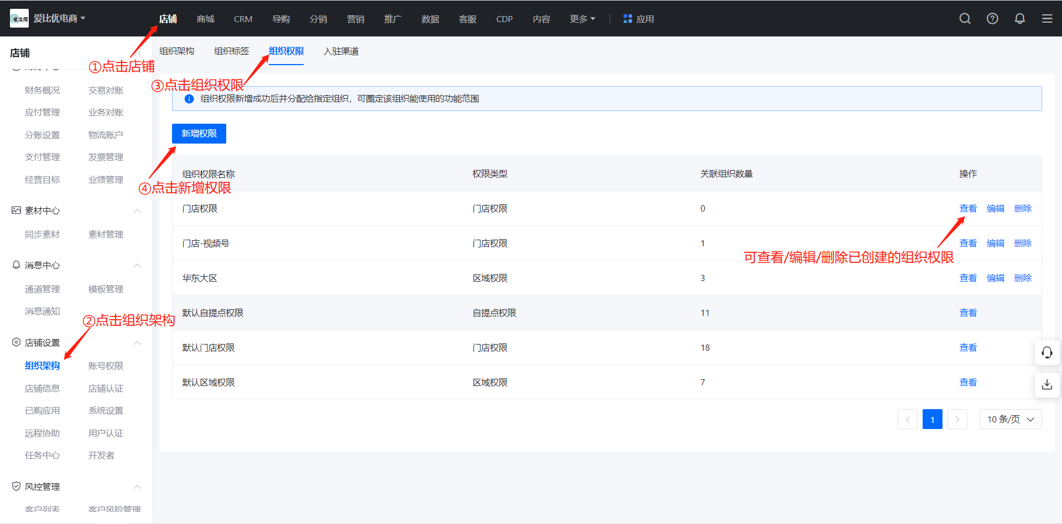The image size is (1062, 524).
Task: Collapse the 素材中心 section chevron
Action: point(137,211)
